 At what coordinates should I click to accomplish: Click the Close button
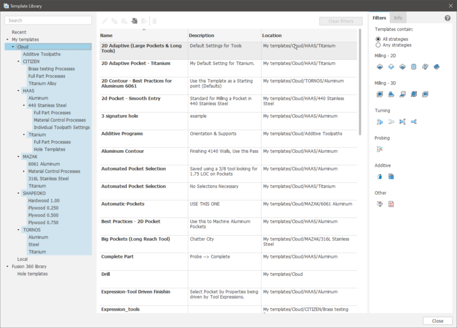437,321
